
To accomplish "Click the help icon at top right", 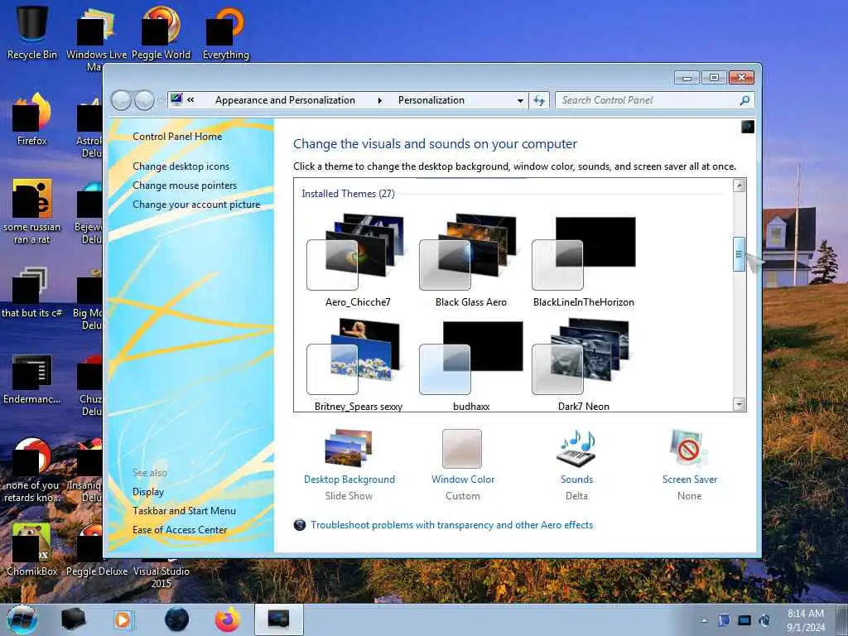I will tap(748, 127).
